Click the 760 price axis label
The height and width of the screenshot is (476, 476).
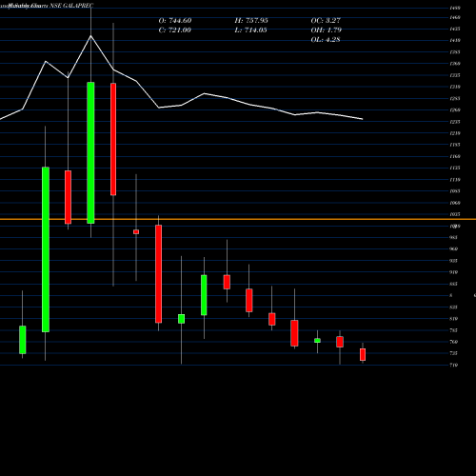coord(454,342)
